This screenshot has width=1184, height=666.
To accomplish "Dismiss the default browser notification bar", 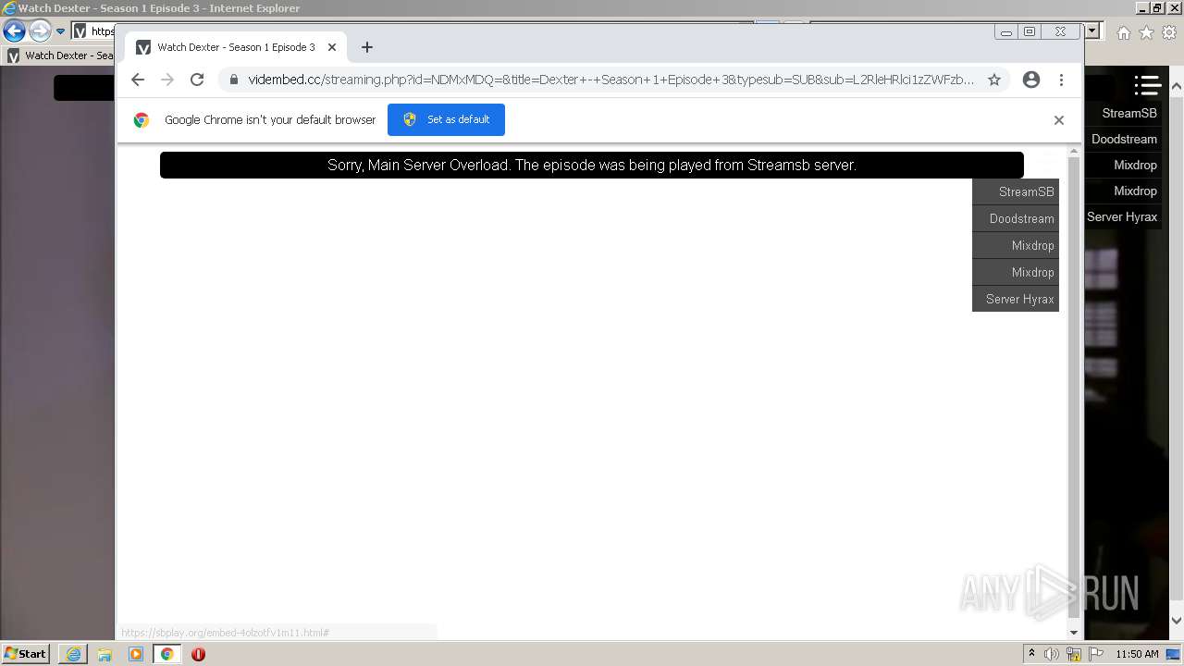I will click(1059, 120).
